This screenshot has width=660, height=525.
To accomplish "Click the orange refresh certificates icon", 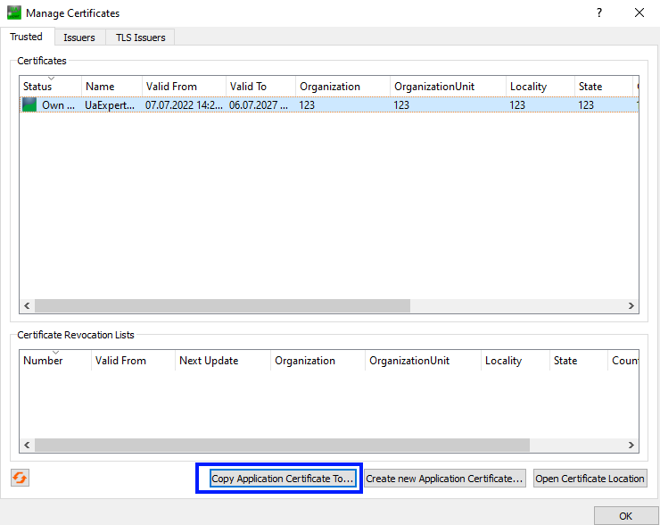I will (x=20, y=478).
